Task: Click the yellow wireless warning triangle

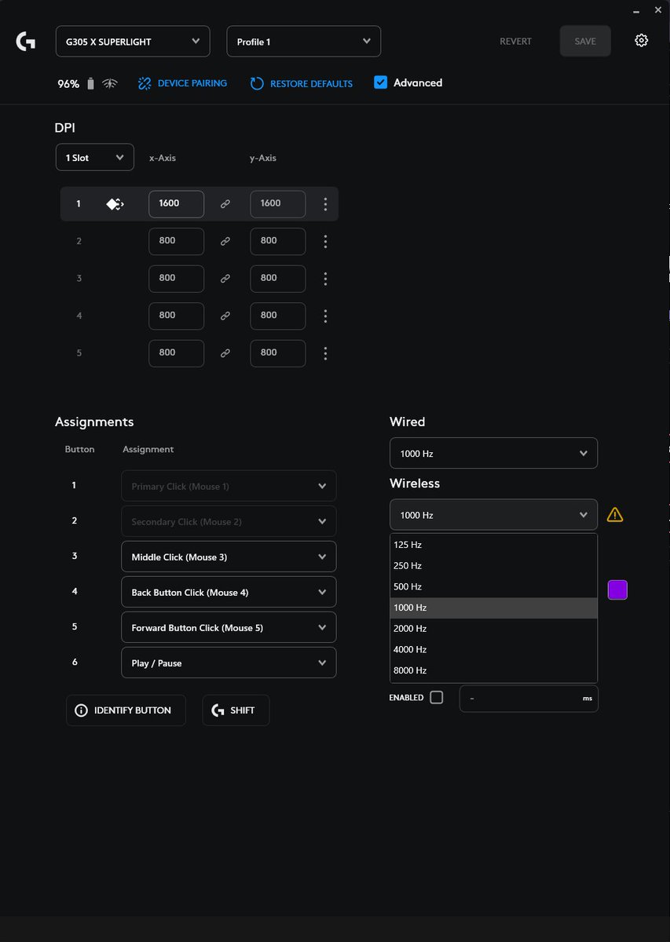Action: (x=615, y=515)
